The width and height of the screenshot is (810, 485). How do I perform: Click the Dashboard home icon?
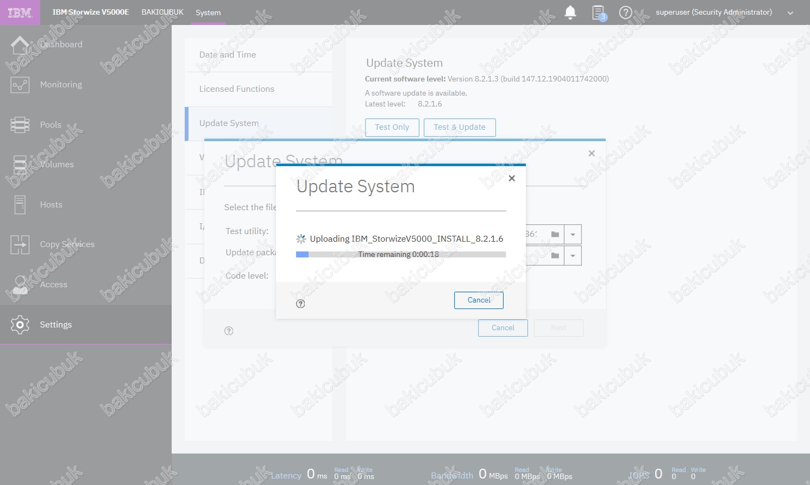20,45
